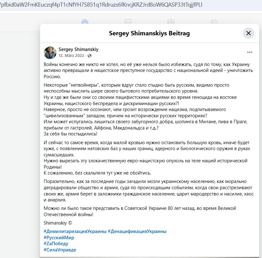Screen dimensions: 262x258
Task: Click the grey overlay outside the dialog
Action: [x=19, y=141]
